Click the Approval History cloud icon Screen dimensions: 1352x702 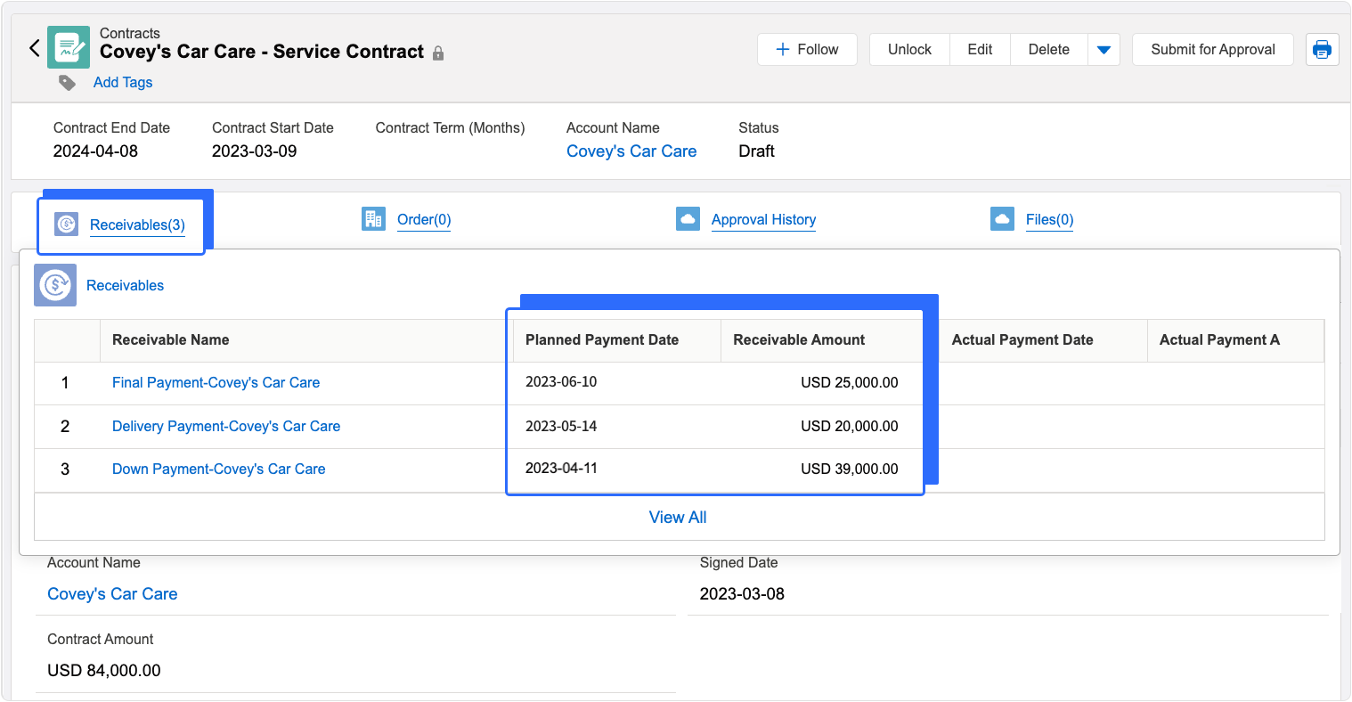click(x=688, y=219)
